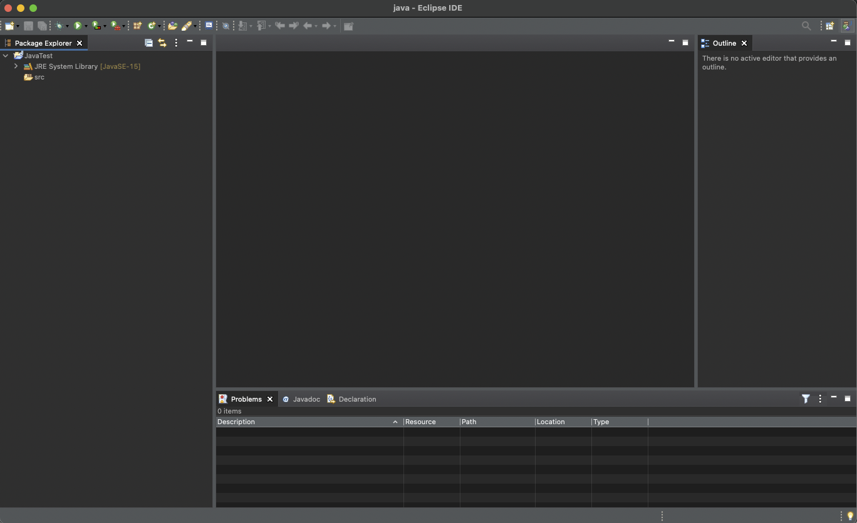Viewport: 857px width, 523px height.
Task: Create a new Java class
Action: pos(152,26)
